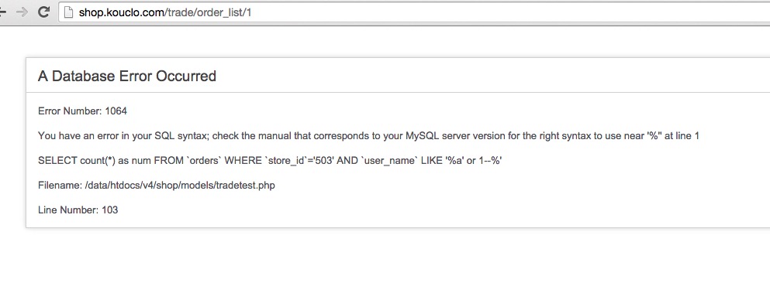The image size is (770, 300).
Task: Click the browser forward arrow
Action: 22,12
